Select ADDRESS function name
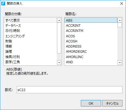The height and width of the screenshot is (110, 126). [91, 46]
